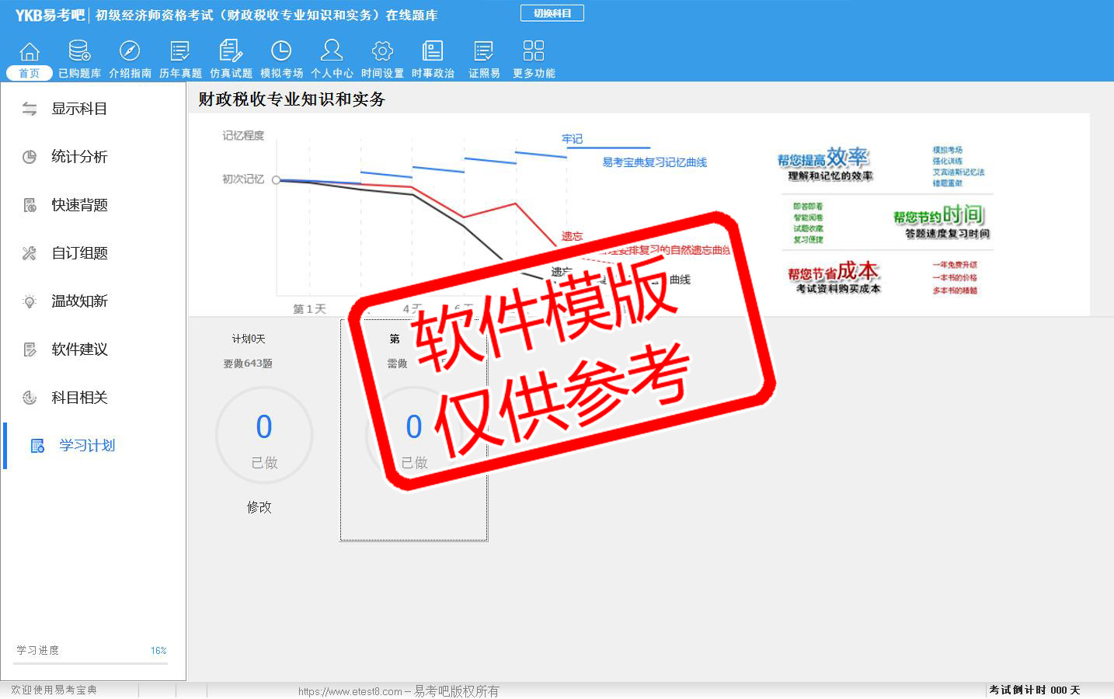Image resolution: width=1114 pixels, height=699 pixels.
Task: Open 统计分析 in the sidebar
Action: click(x=79, y=157)
